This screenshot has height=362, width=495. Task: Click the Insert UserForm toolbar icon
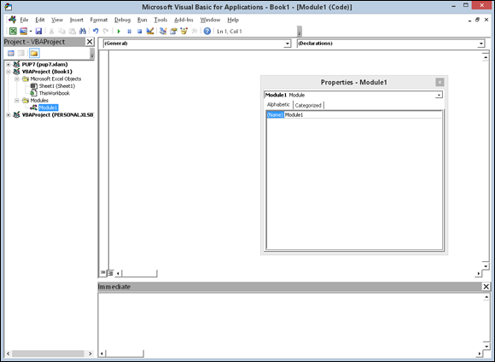23,31
